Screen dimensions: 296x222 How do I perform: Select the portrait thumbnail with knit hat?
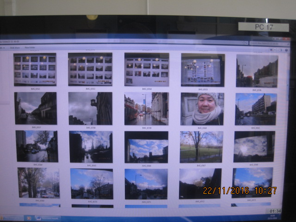202,109
